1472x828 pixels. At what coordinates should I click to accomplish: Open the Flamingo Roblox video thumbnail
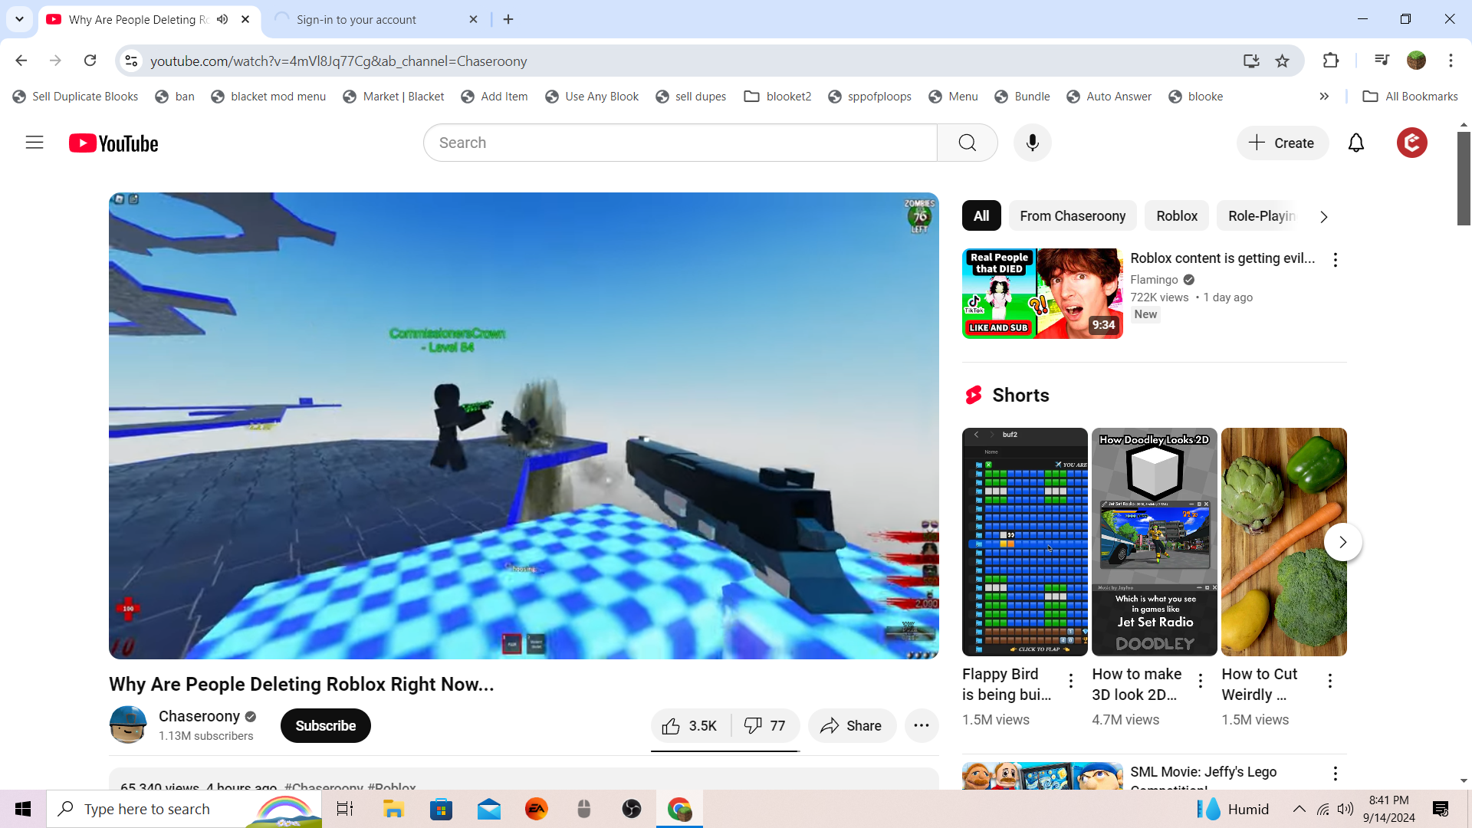pyautogui.click(x=1042, y=294)
